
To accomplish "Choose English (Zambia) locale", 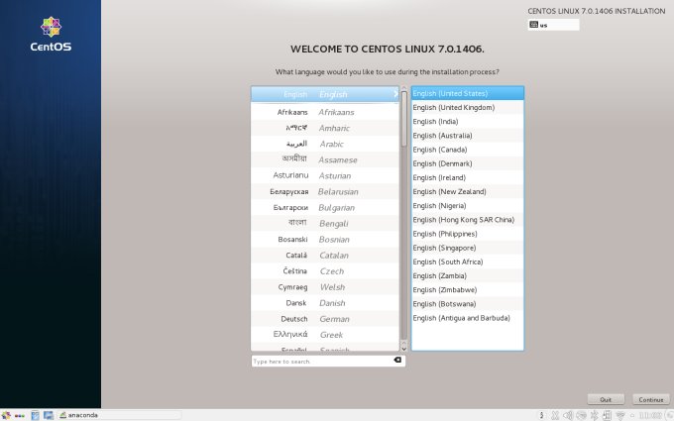I will [x=468, y=275].
